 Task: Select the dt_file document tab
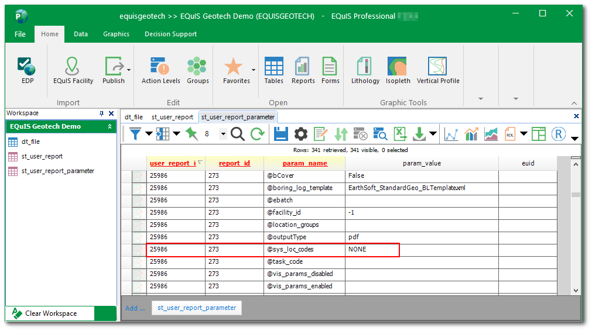[x=134, y=117]
